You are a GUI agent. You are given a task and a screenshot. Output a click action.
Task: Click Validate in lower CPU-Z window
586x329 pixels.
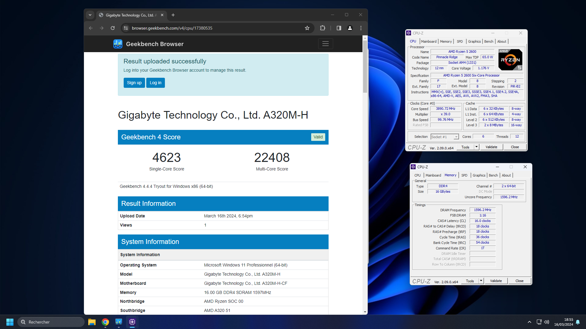(x=496, y=281)
